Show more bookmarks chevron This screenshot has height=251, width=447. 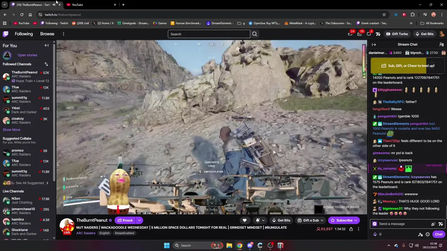pyautogui.click(x=411, y=23)
